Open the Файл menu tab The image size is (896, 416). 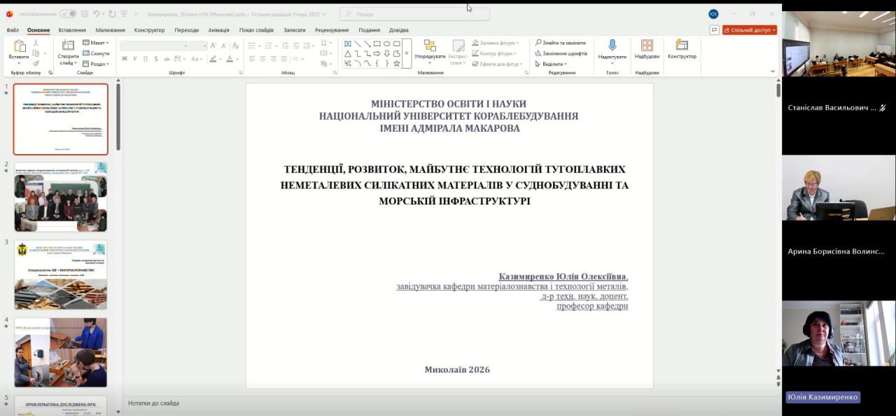(x=13, y=30)
